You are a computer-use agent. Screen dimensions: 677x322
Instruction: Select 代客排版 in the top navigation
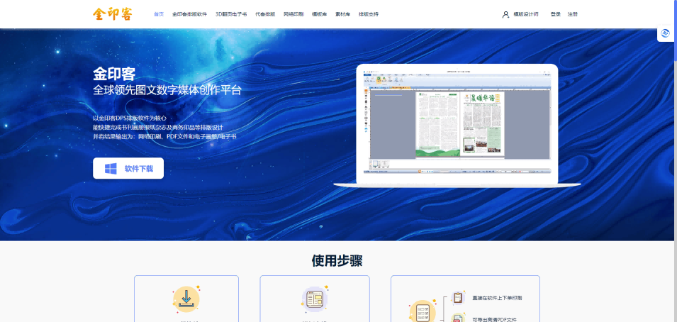tap(265, 14)
